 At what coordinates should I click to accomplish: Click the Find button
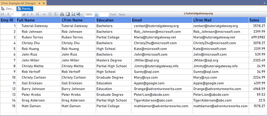(x=113, y=15)
